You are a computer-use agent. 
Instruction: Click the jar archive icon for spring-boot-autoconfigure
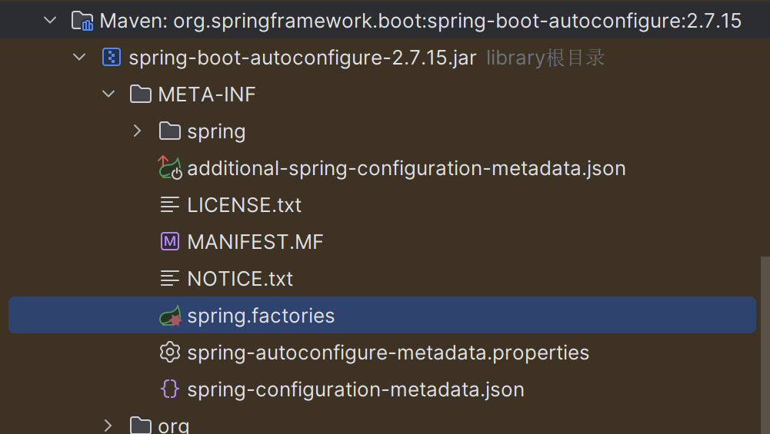point(112,58)
